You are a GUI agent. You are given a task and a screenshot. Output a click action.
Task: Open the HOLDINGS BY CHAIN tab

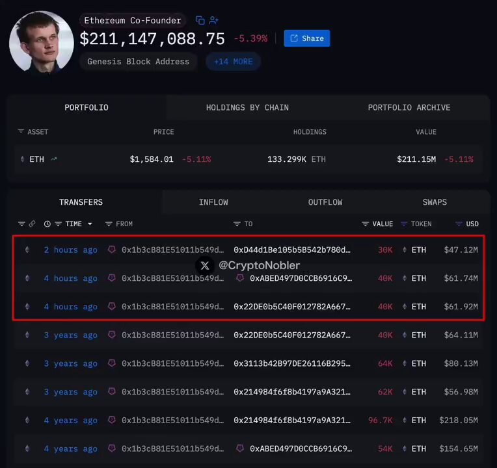(247, 108)
